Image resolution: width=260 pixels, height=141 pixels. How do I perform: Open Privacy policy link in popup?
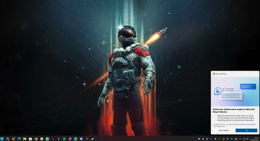click(220, 126)
